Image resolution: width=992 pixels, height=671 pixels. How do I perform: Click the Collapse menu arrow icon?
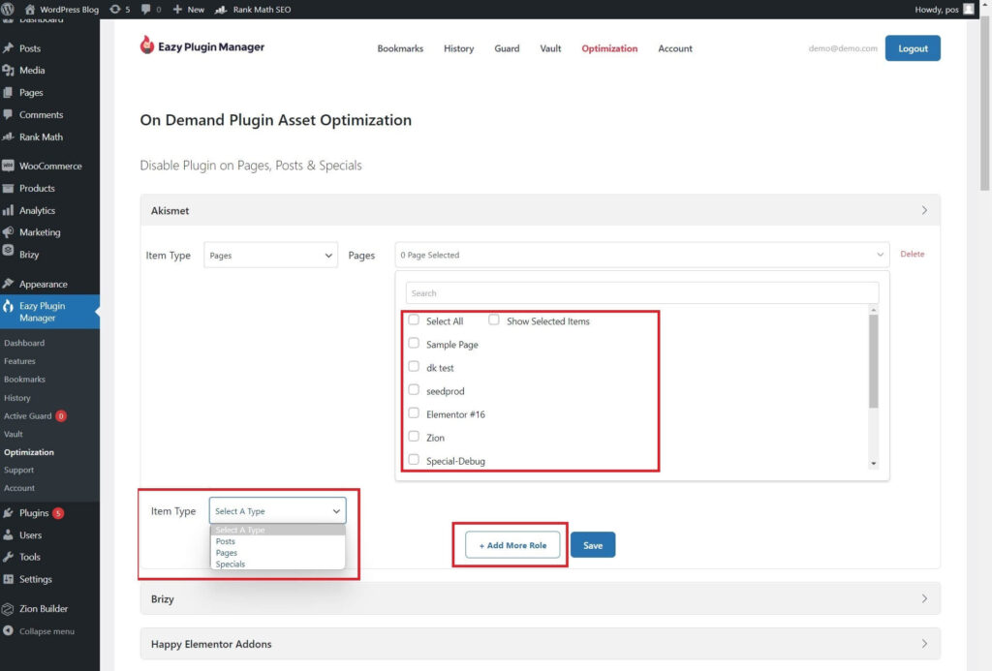pos(8,630)
